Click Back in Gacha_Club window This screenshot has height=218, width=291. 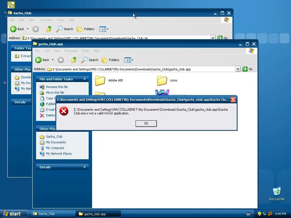pyautogui.click(x=17, y=29)
